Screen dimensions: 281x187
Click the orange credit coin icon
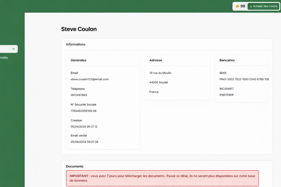(x=237, y=6)
